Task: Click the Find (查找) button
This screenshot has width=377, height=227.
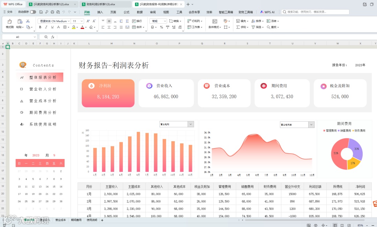Action: pyautogui.click(x=273, y=27)
